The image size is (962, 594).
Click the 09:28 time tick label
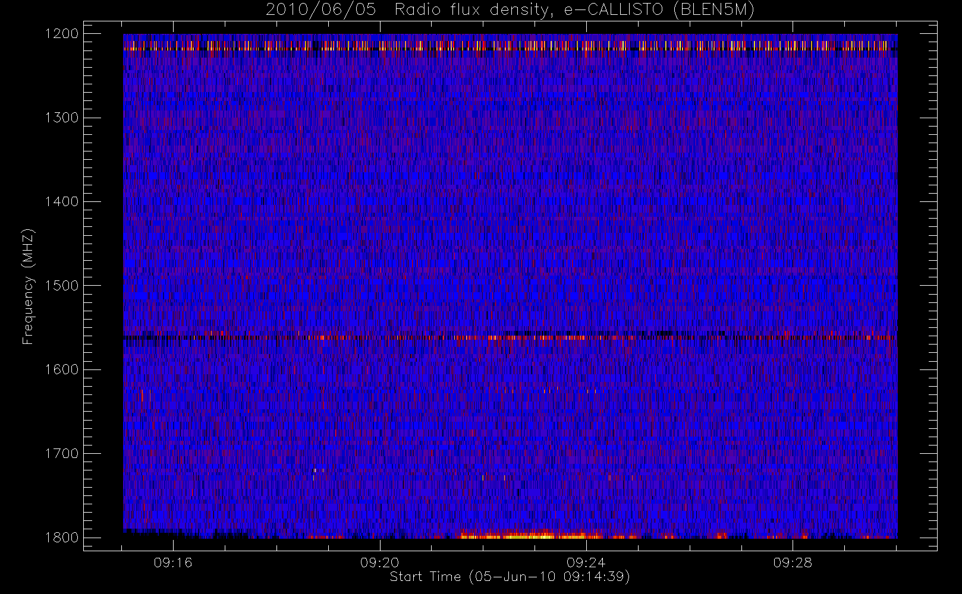[793, 563]
